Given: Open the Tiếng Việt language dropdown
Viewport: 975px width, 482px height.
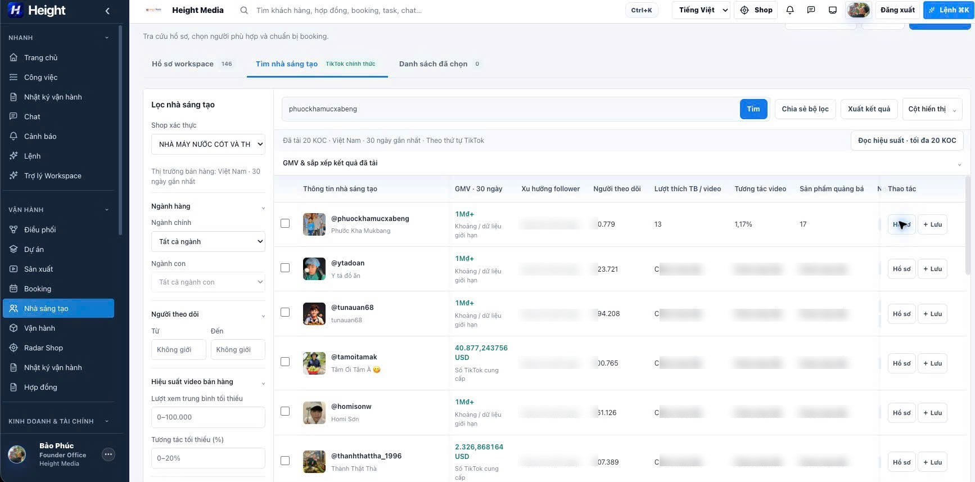Looking at the screenshot, I should coord(701,10).
